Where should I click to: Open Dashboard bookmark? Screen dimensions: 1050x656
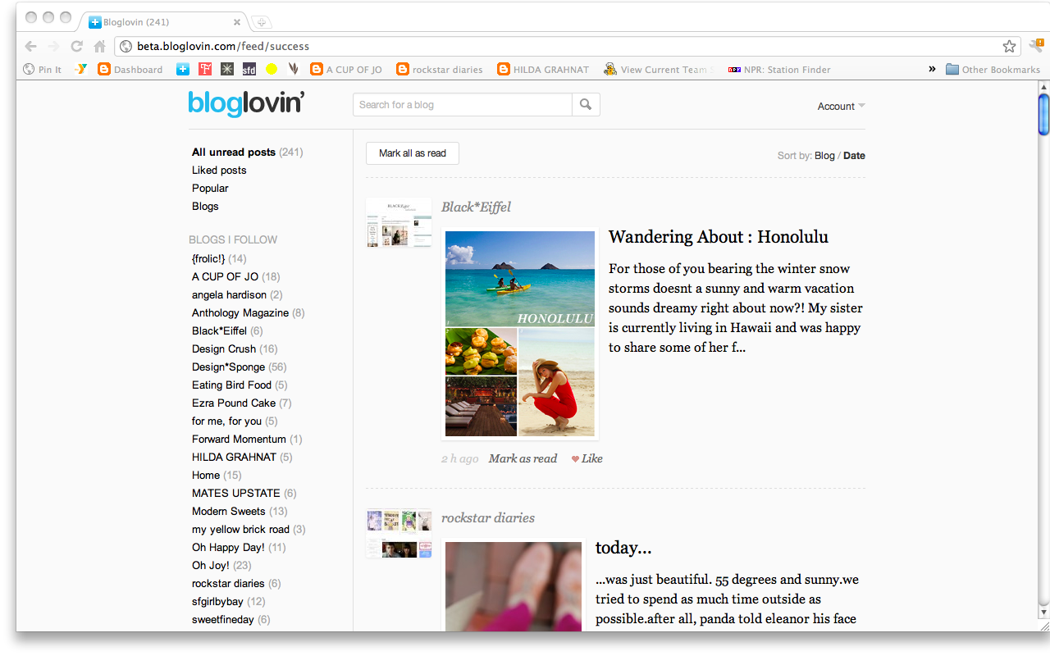pyautogui.click(x=130, y=70)
